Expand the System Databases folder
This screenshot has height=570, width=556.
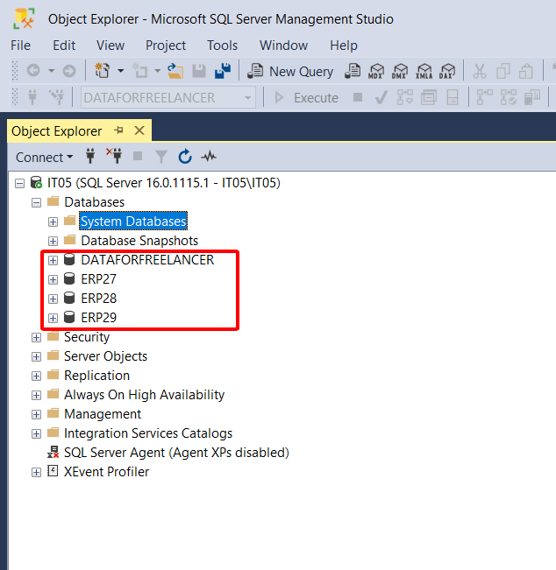[x=53, y=222]
